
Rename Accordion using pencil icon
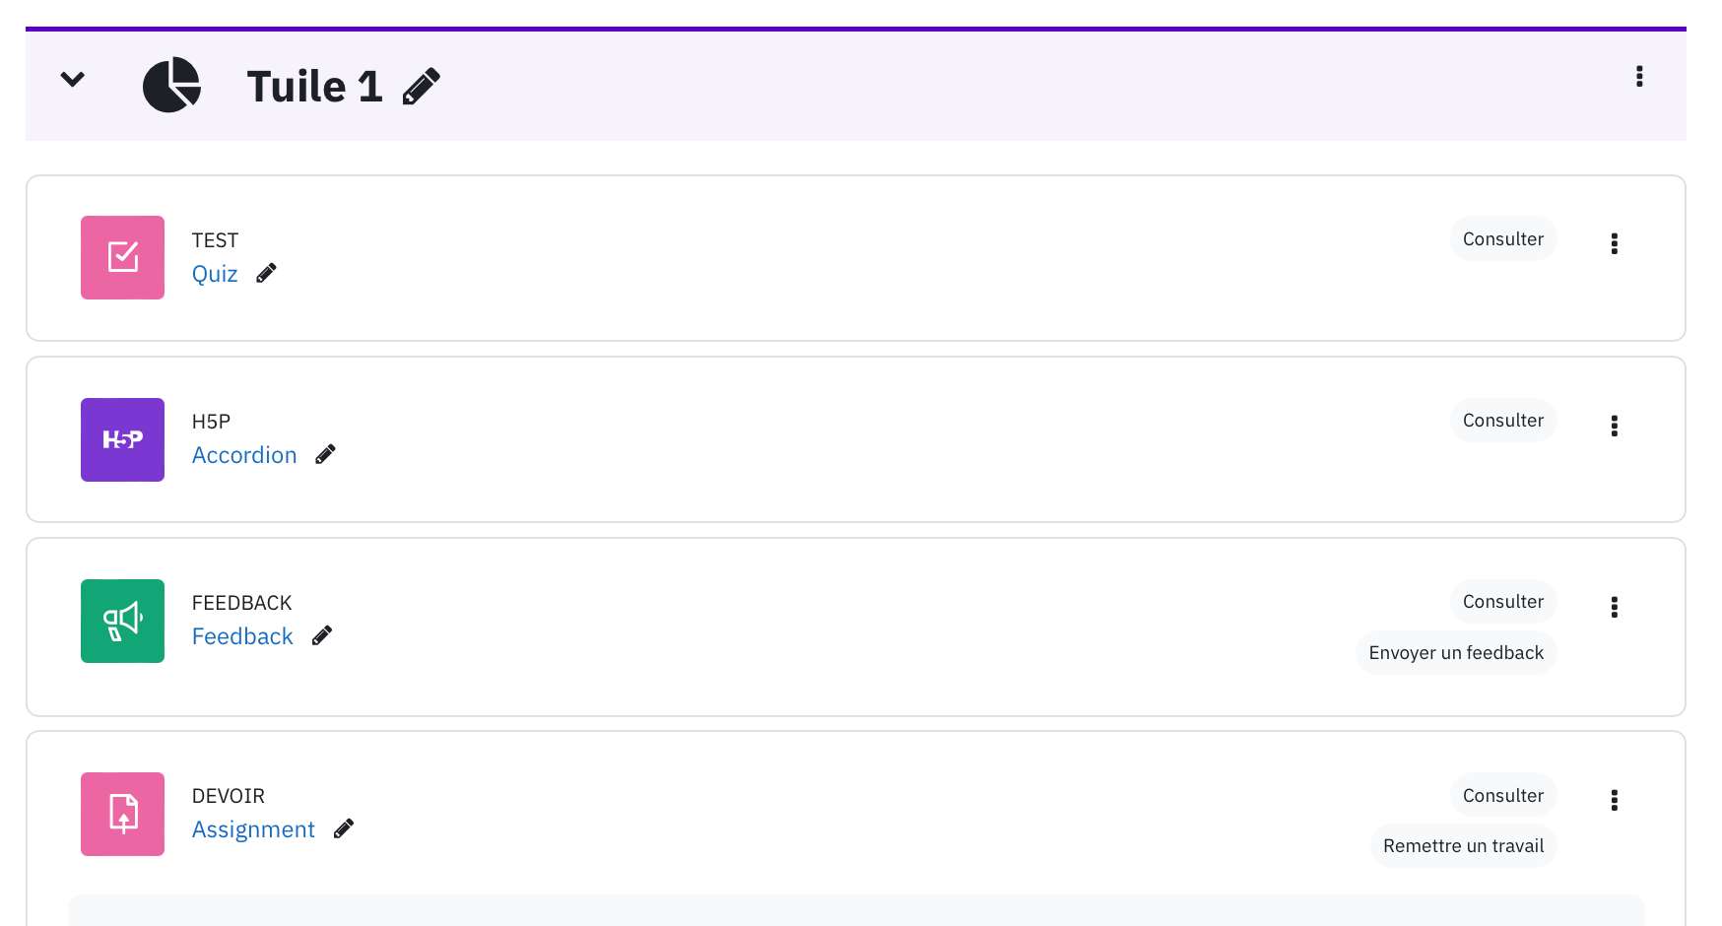click(325, 454)
